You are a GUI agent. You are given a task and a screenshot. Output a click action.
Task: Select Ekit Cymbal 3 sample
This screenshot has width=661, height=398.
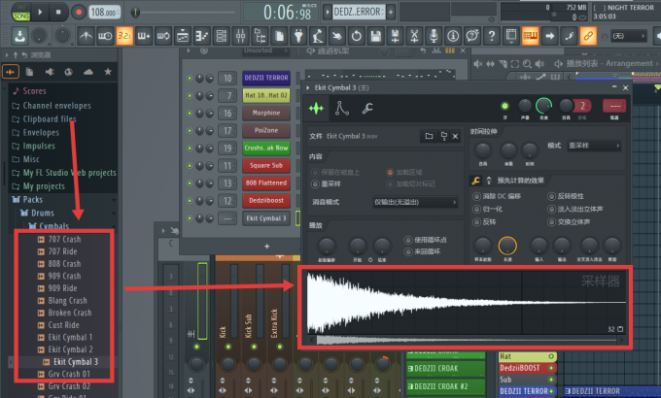[76, 362]
